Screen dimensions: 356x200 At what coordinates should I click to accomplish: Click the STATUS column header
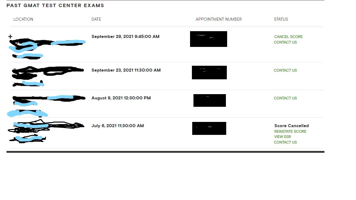[x=281, y=19]
